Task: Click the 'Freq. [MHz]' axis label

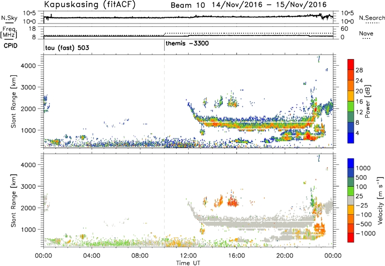Action: pos(9,32)
